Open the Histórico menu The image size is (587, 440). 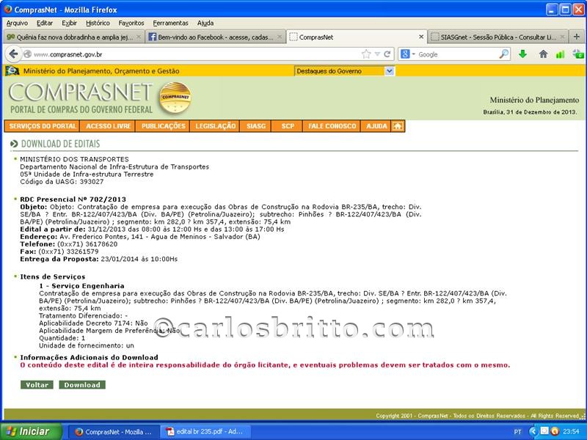[x=98, y=23]
